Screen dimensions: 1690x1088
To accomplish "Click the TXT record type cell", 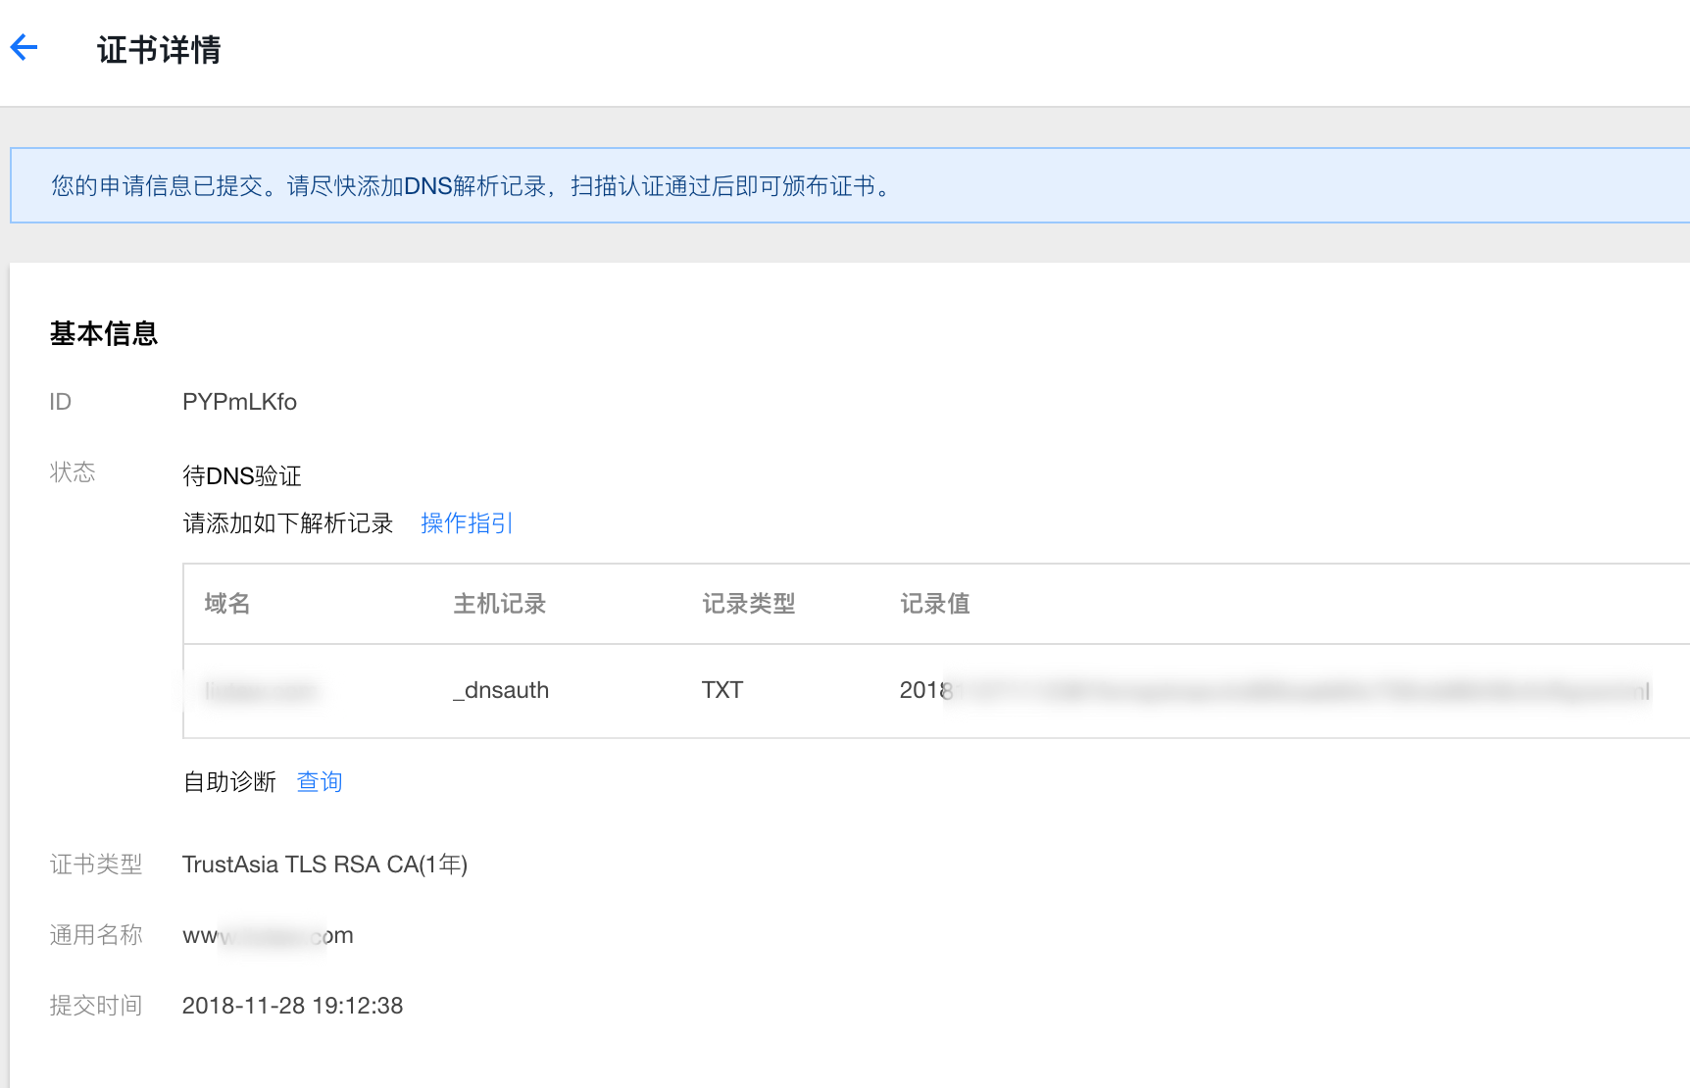I will (722, 689).
